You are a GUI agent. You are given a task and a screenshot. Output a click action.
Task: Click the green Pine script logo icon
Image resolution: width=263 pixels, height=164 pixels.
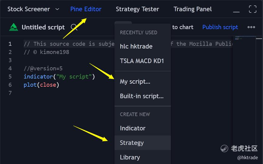[x=14, y=27]
